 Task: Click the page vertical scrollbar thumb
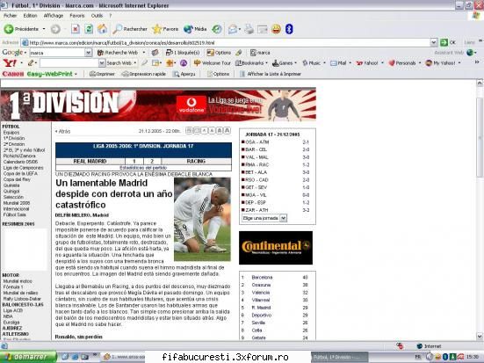(480, 136)
